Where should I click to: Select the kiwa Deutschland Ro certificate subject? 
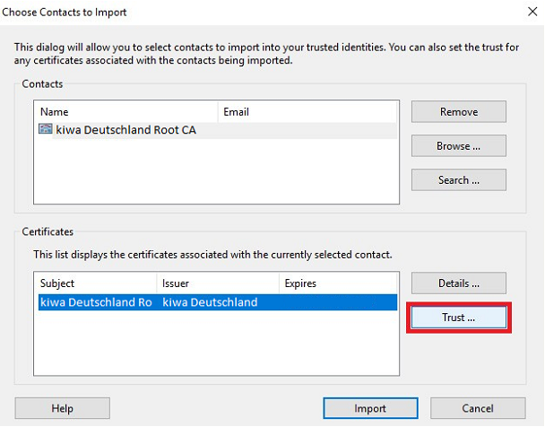pos(96,302)
